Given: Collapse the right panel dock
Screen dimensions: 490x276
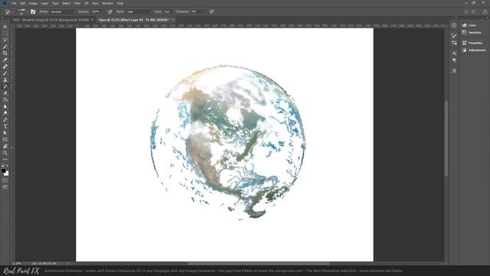Looking at the screenshot, I should click(x=487, y=18).
